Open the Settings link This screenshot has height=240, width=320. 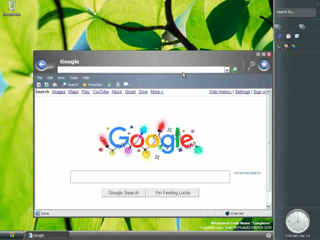(x=242, y=92)
